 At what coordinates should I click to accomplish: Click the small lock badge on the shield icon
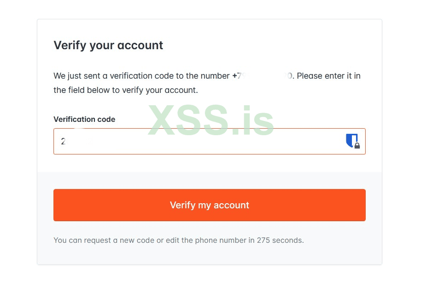click(x=357, y=146)
